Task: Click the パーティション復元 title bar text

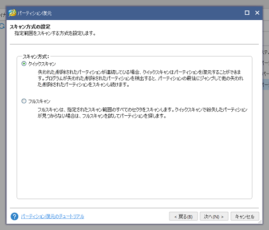Action: [35, 13]
